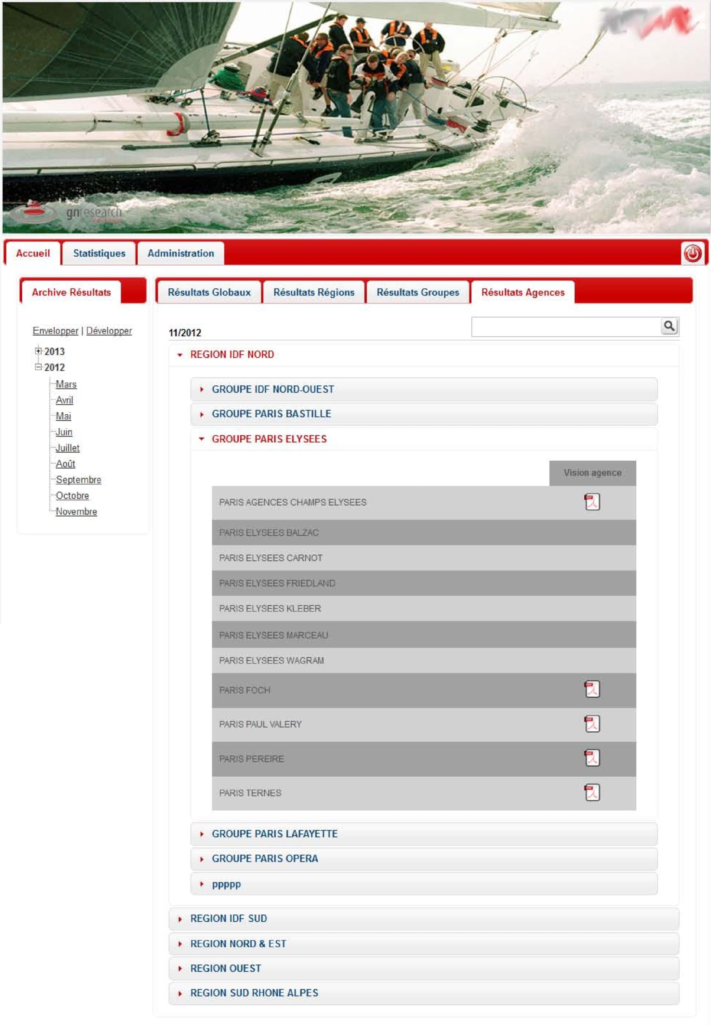Viewport: 711px width, 1026px height.
Task: Expand GROUPE IDF NORD-OUEST
Action: point(424,389)
